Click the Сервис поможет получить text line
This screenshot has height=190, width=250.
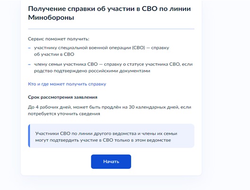59,39
